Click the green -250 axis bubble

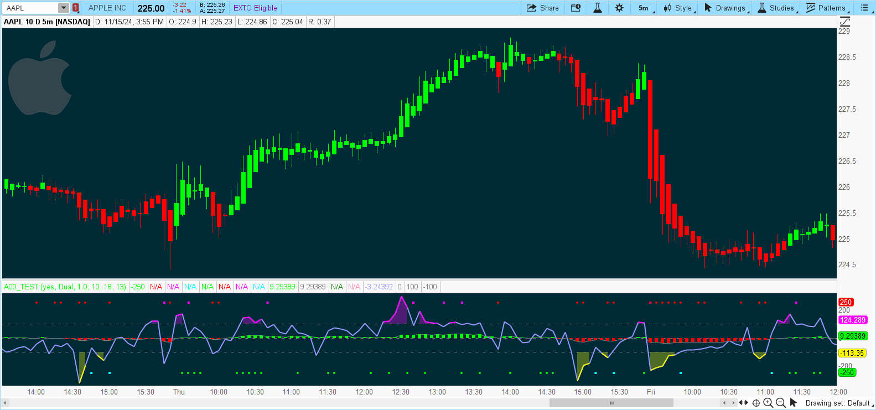pos(847,372)
